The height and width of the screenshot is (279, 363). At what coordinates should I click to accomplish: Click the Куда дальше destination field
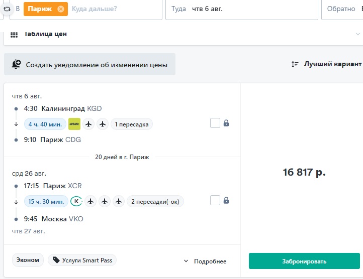[94, 9]
